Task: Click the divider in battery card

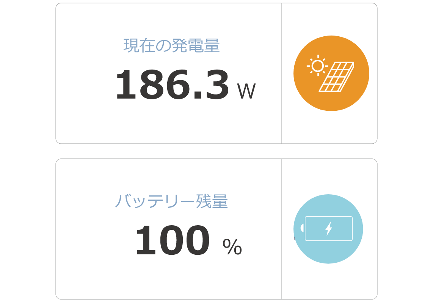Action: click(282, 229)
